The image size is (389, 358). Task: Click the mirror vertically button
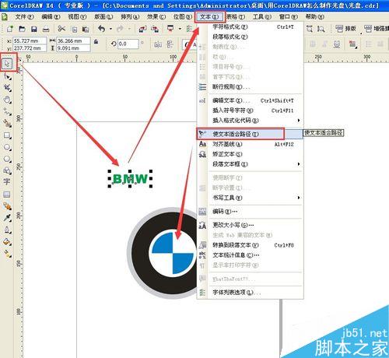tap(170, 44)
